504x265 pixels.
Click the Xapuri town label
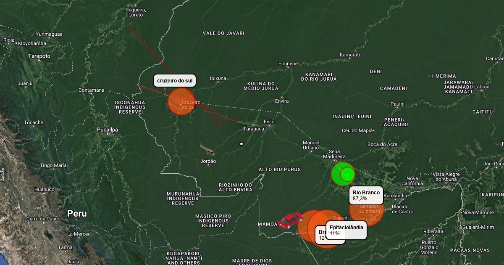[x=340, y=218]
